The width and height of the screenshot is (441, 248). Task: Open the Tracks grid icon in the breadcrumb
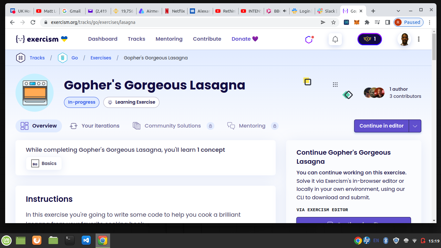(21, 57)
